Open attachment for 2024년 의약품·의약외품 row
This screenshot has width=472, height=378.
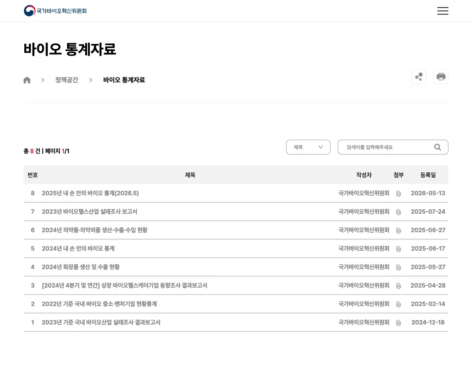[399, 230]
